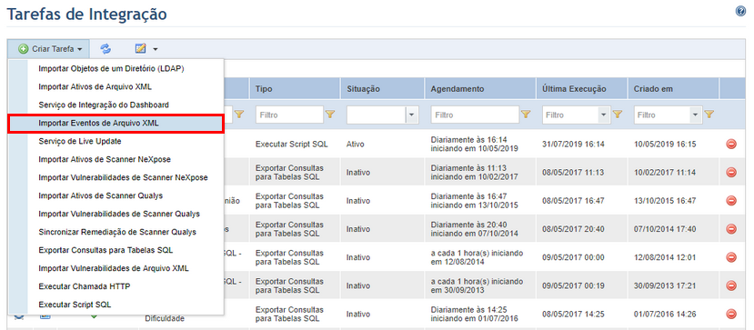The height and width of the screenshot is (330, 754).
Task: Click the Tarefas de Integração page title
Action: (x=86, y=15)
